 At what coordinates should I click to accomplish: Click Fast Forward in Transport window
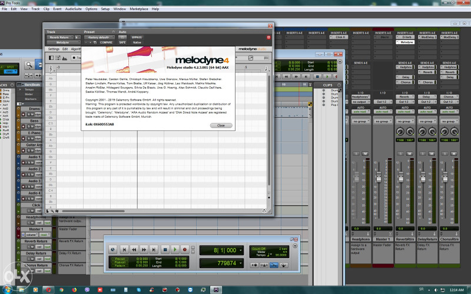click(x=144, y=249)
